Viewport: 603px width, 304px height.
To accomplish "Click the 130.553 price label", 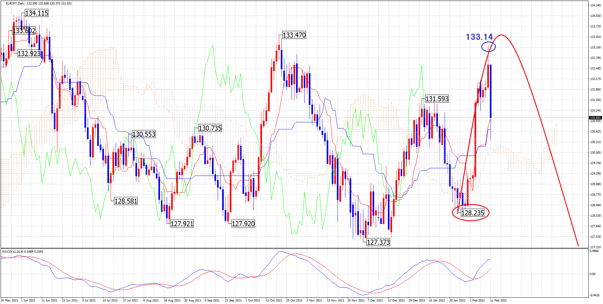I will click(x=143, y=134).
